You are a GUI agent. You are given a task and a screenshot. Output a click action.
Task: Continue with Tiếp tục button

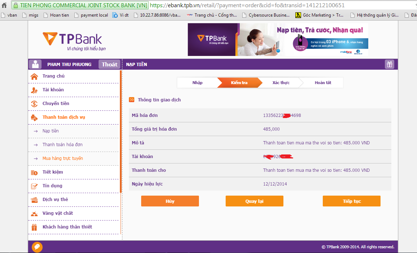[x=352, y=201]
